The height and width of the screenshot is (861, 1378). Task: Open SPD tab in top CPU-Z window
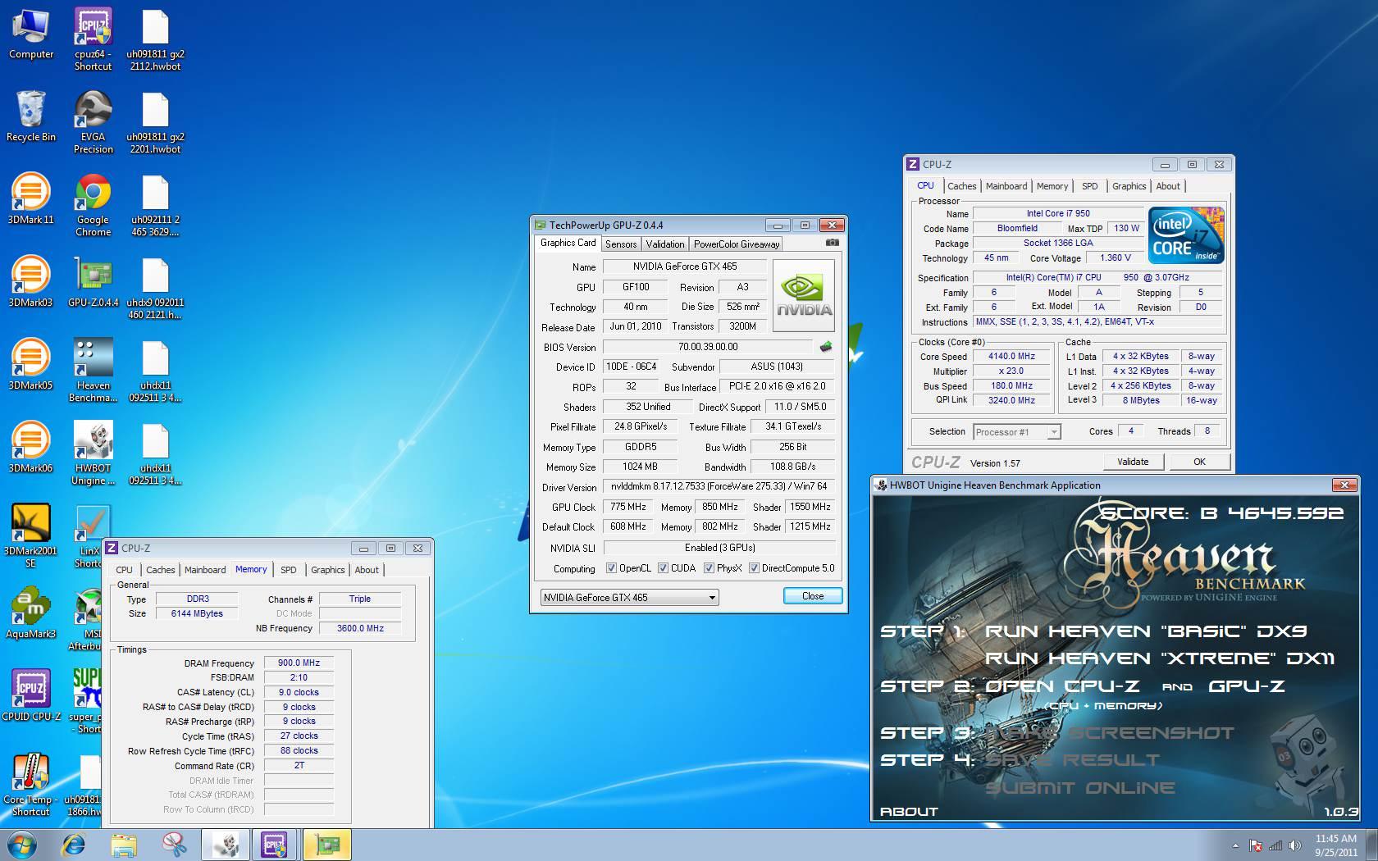[1089, 186]
